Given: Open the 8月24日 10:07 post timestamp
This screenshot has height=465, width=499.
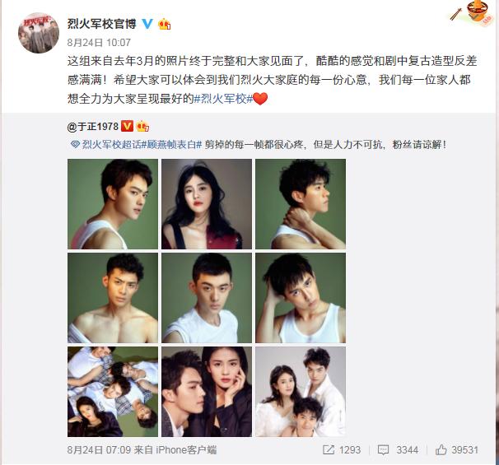Looking at the screenshot, I should click(x=99, y=43).
